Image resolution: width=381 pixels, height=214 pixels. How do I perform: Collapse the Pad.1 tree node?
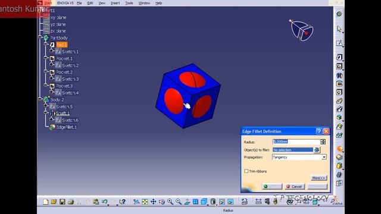tap(46, 43)
